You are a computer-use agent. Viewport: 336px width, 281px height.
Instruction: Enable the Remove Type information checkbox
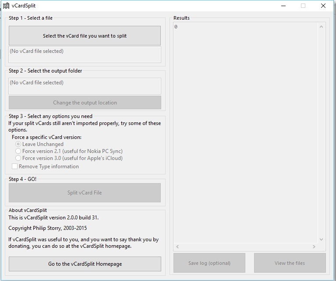click(x=15, y=167)
